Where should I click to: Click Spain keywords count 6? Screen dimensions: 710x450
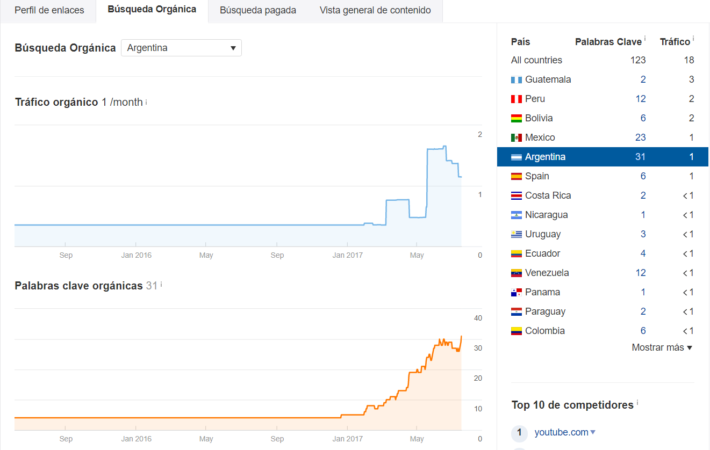tap(643, 176)
